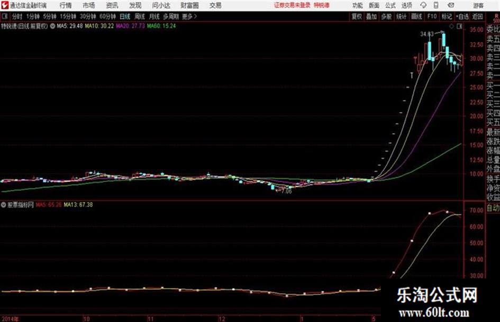
Task: Click the 返回 back button
Action: (477, 16)
